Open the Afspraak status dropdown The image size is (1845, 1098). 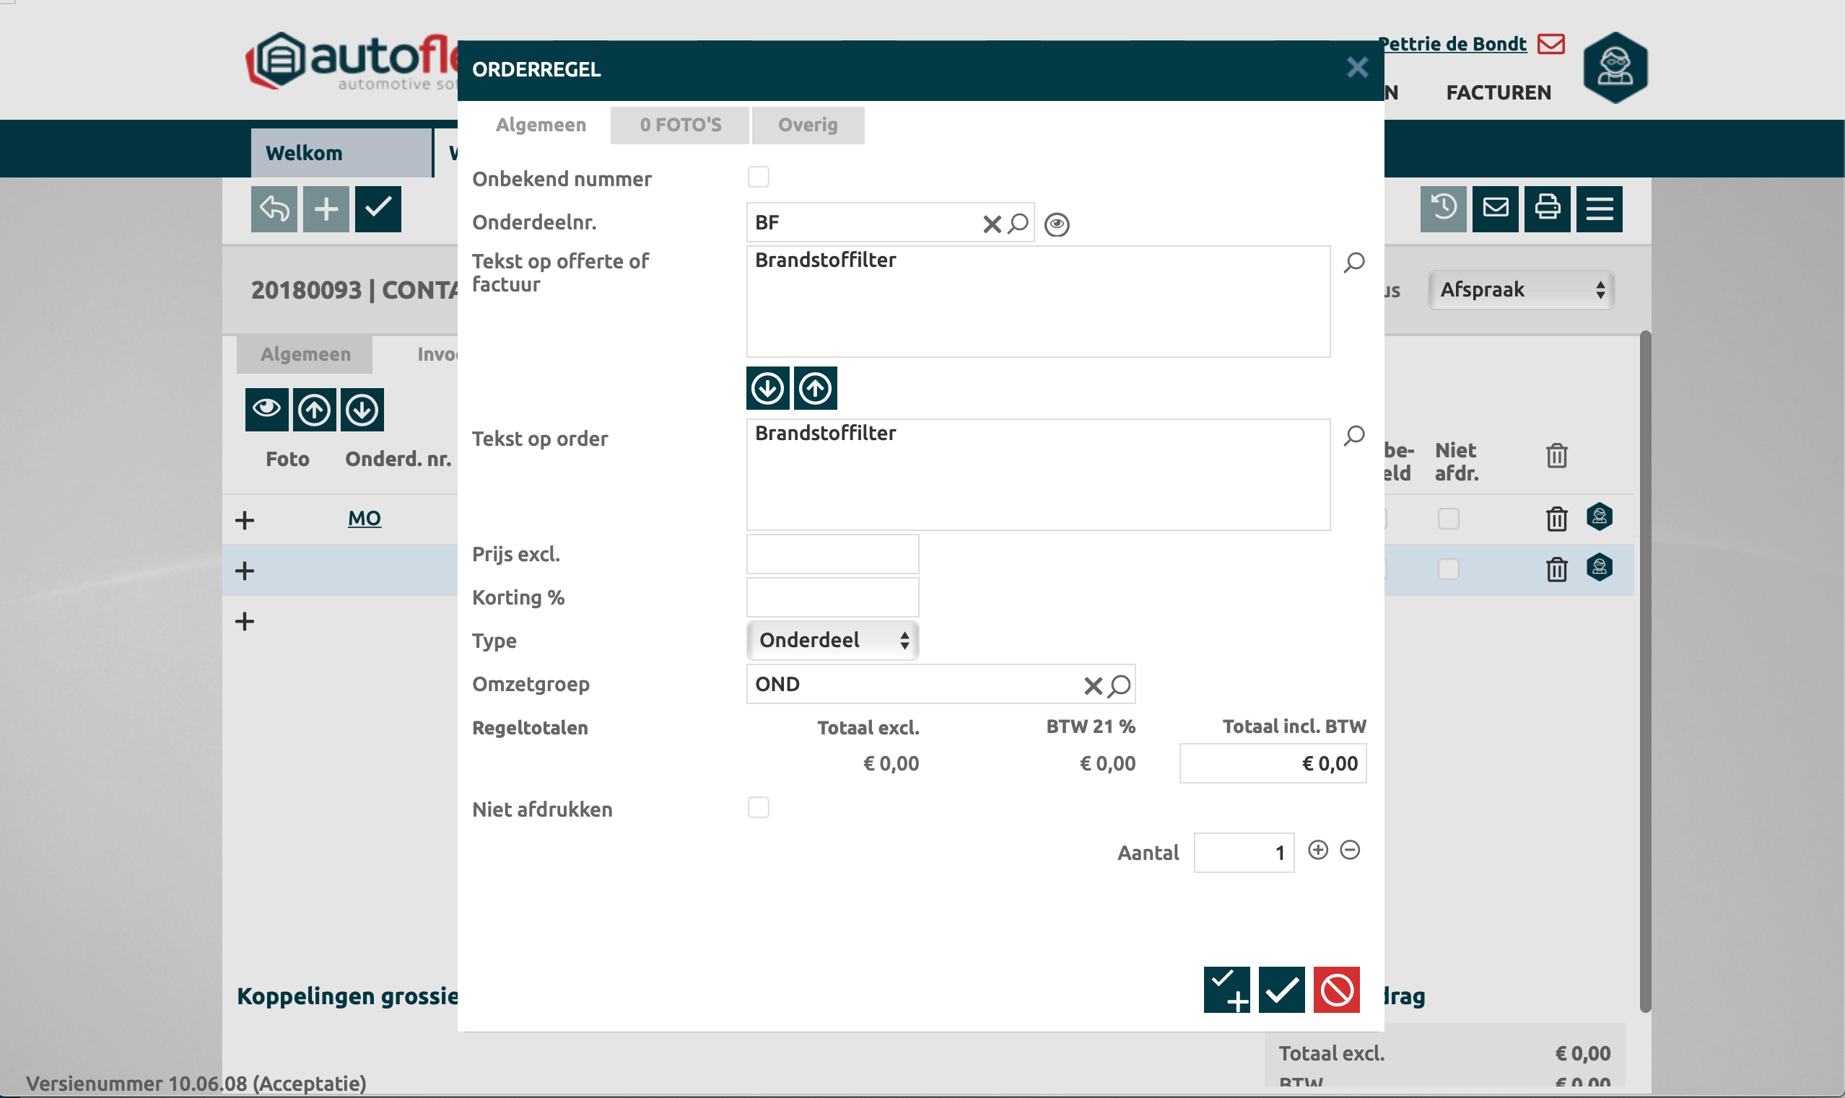click(1520, 289)
